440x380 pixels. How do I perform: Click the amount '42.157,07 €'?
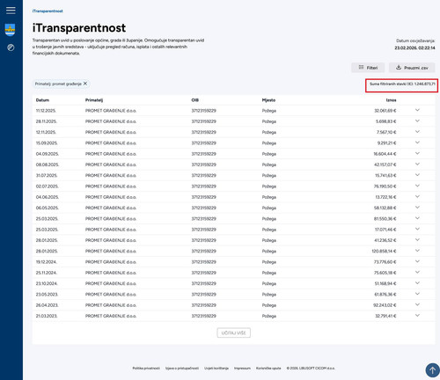[x=385, y=164]
